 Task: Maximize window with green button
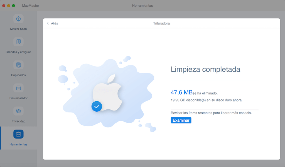[x=13, y=6]
